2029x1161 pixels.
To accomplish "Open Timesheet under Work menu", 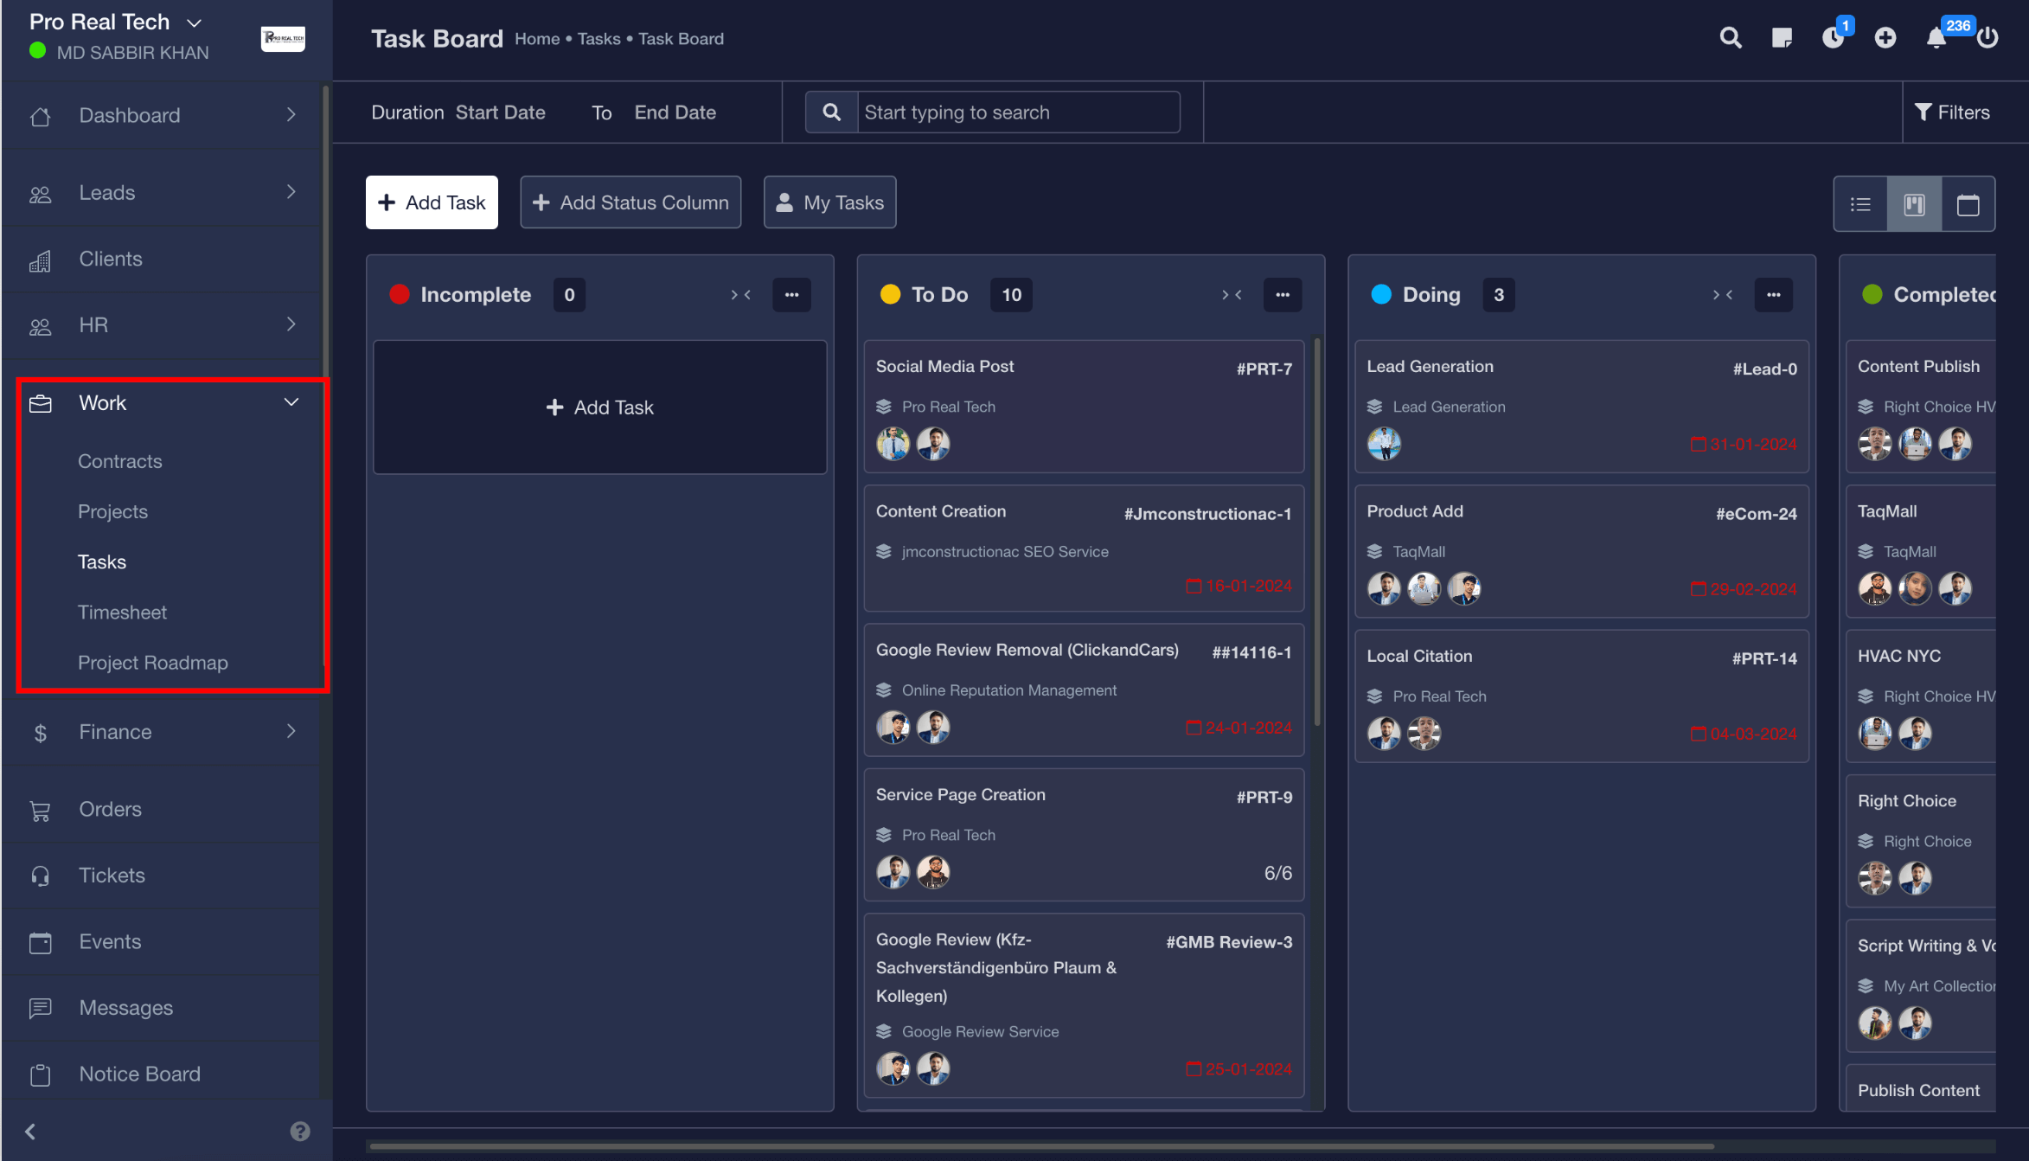I will (x=122, y=613).
